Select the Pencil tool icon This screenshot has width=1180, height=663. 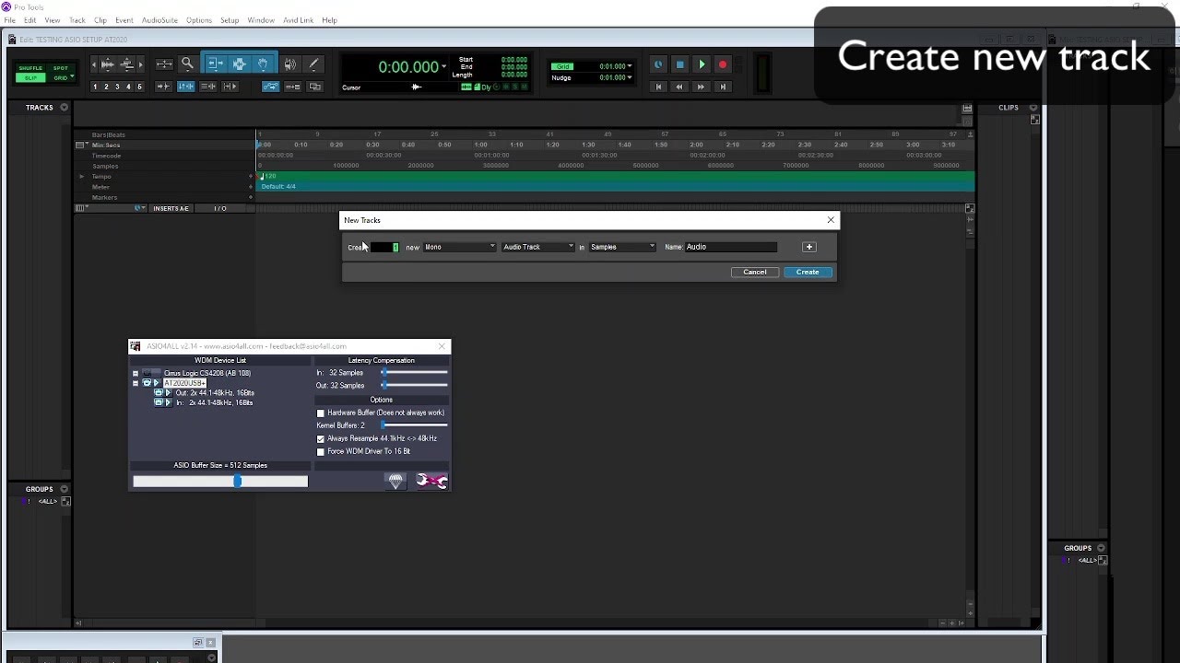[313, 64]
